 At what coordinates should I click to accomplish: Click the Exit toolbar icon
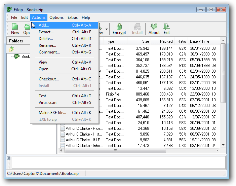[167, 27]
